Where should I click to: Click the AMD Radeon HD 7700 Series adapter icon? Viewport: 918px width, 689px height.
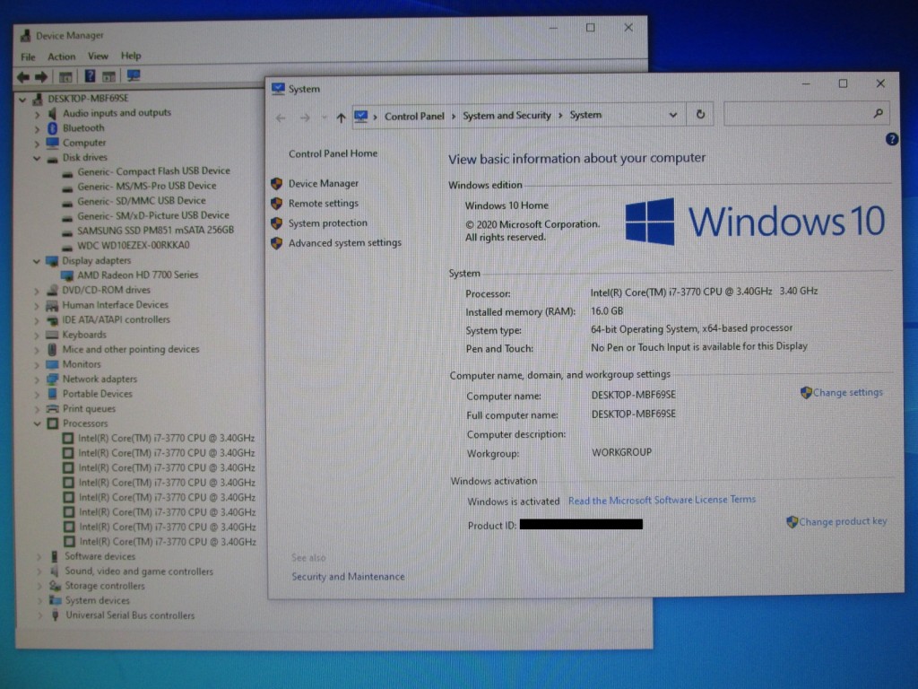(66, 275)
